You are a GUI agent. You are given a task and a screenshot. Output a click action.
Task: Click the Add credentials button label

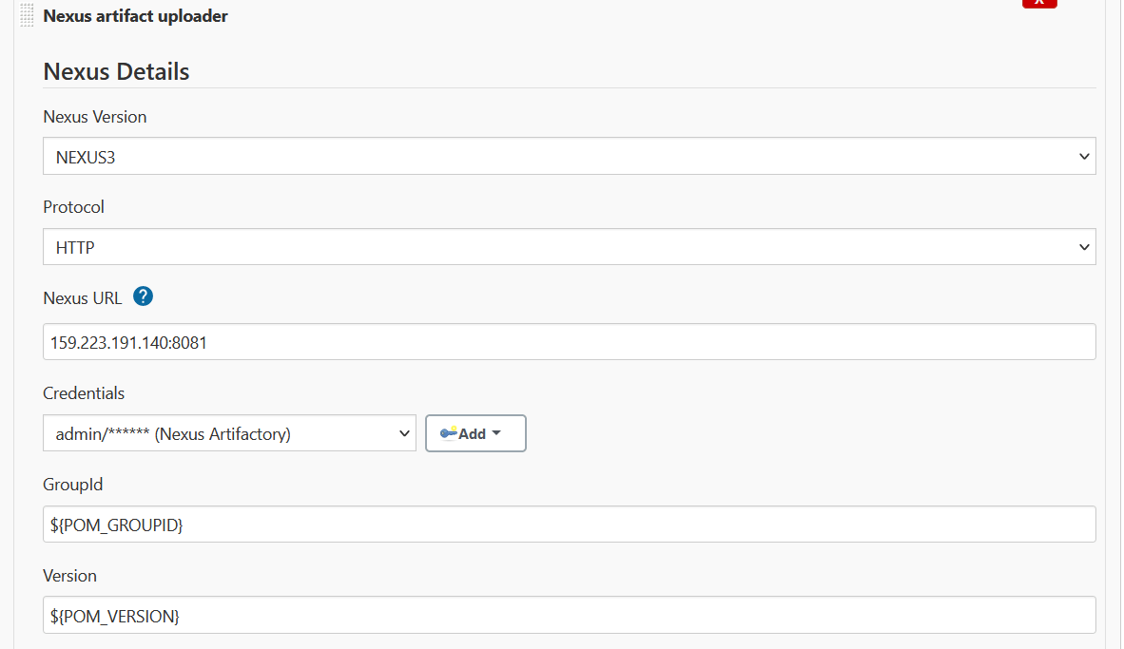[472, 434]
